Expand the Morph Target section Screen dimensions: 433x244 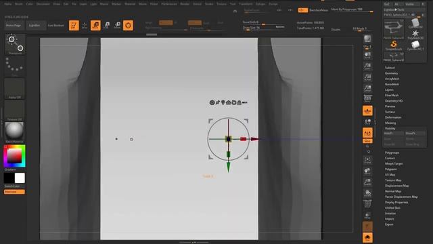[394, 164]
